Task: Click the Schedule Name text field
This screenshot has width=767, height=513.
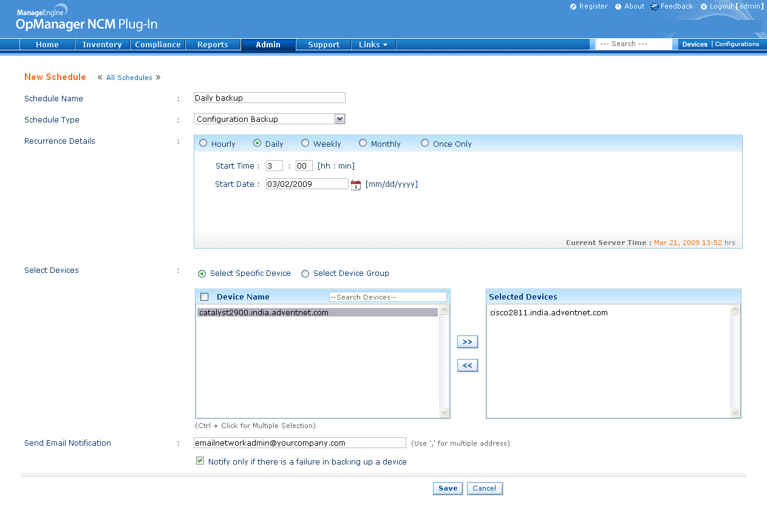Action: (269, 98)
